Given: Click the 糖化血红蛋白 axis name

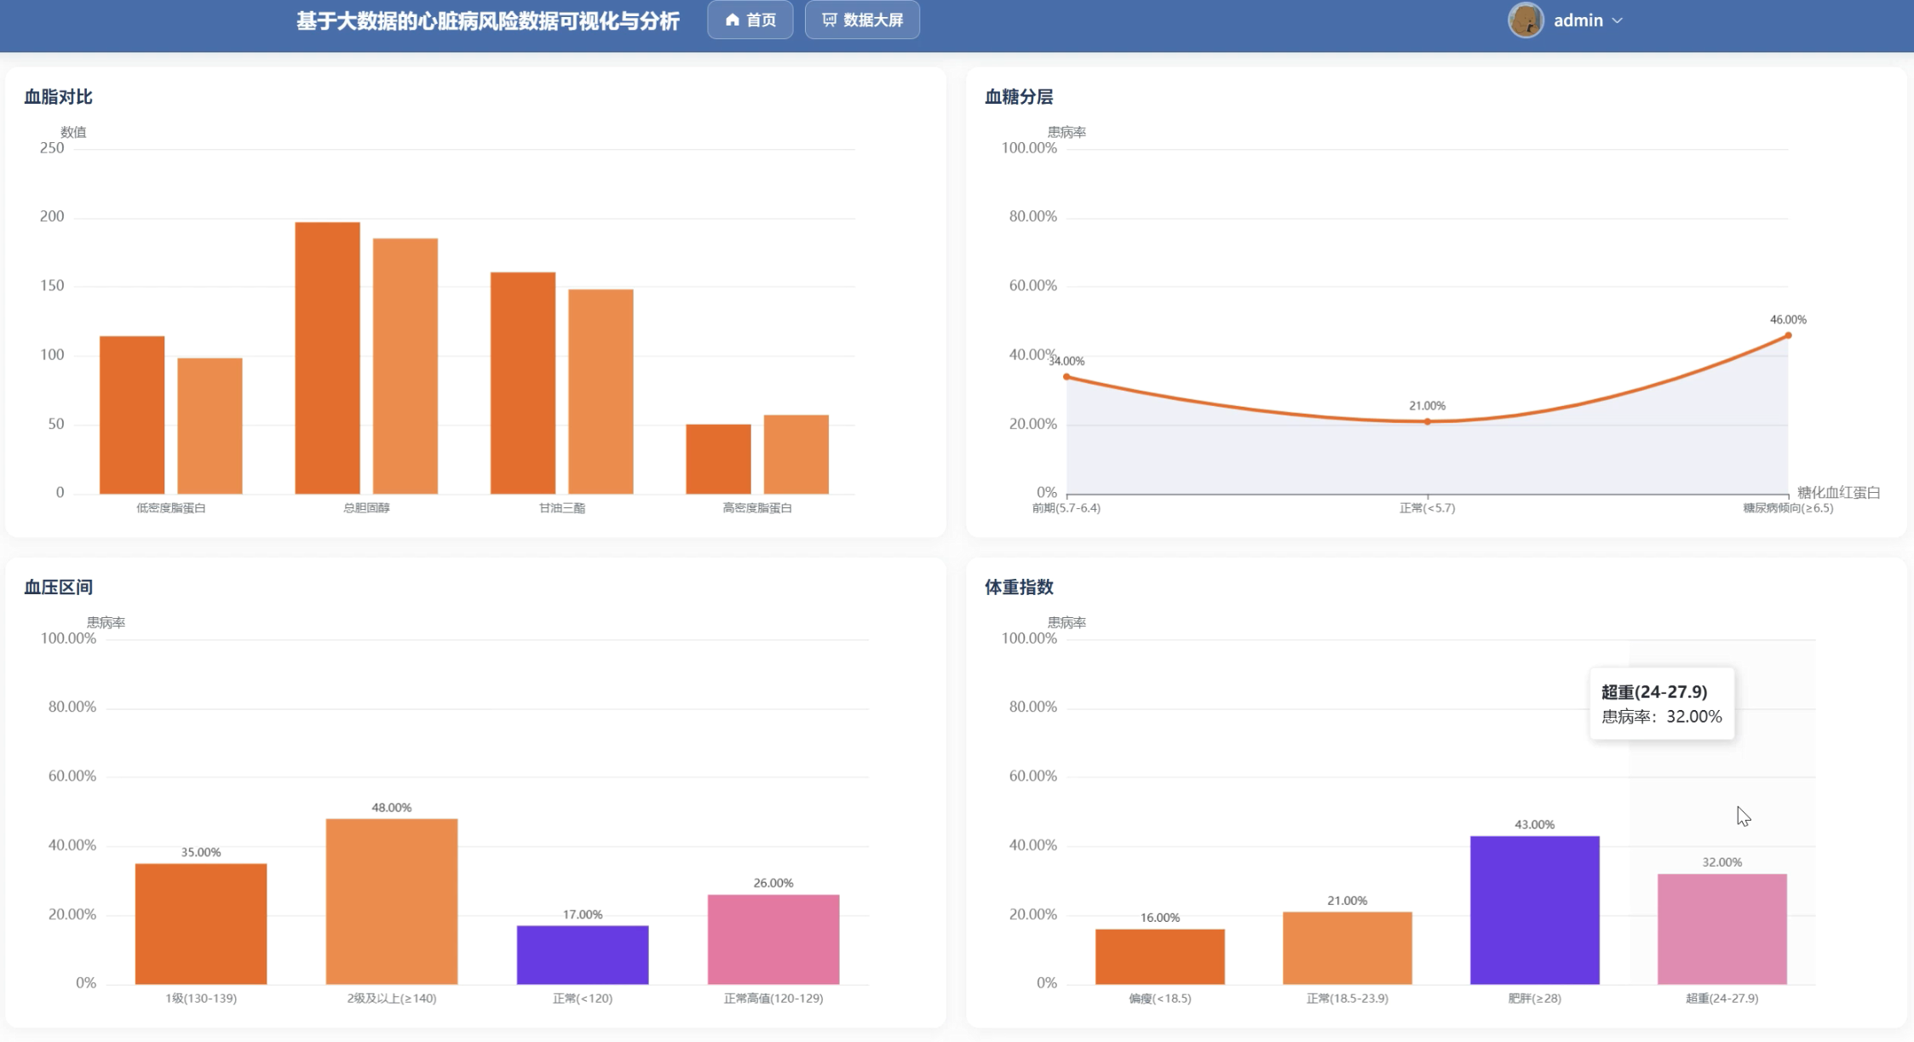Looking at the screenshot, I should pyautogui.click(x=1838, y=493).
